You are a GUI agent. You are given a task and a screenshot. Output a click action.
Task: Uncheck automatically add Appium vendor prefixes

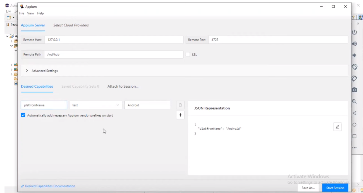(x=23, y=115)
